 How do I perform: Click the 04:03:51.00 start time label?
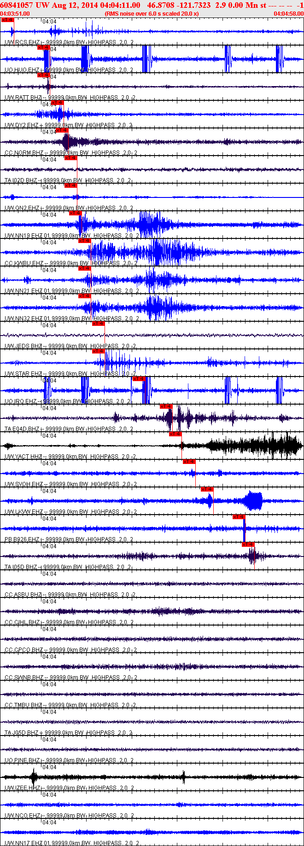[x=15, y=14]
